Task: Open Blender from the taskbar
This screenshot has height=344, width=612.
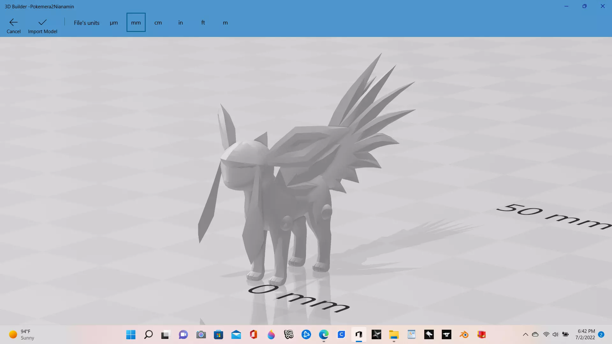Action: tap(464, 334)
